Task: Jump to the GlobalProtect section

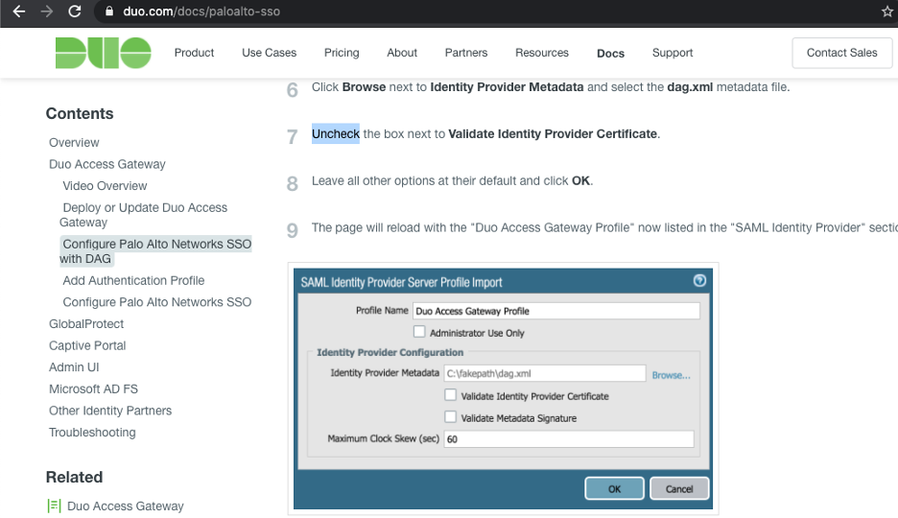Action: point(86,324)
